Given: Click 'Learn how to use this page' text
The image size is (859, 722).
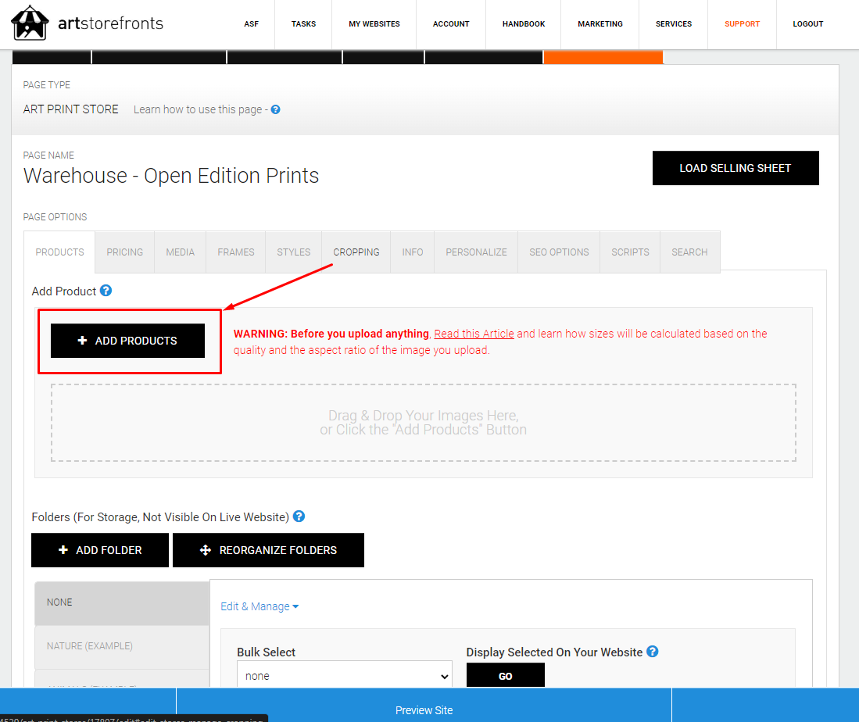Looking at the screenshot, I should click(x=198, y=109).
